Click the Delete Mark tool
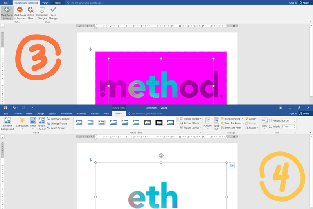313x209 pixels. (31, 13)
